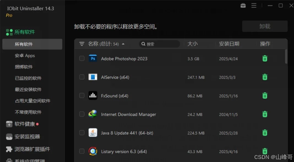The image size is (294, 162).
Task: Click the software list vertical scrollbar
Action: (286, 57)
